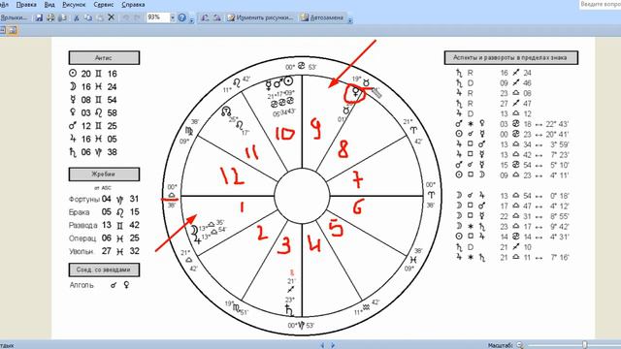Open the Справка menu
621x349 pixels.
point(133,5)
